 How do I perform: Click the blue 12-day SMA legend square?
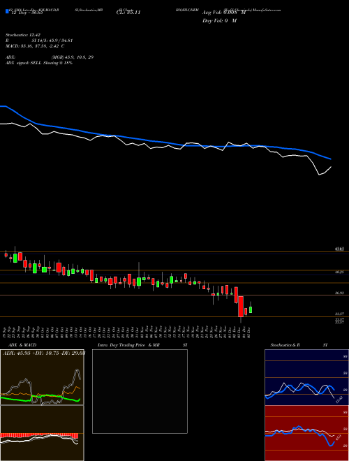pyautogui.click(x=7, y=11)
